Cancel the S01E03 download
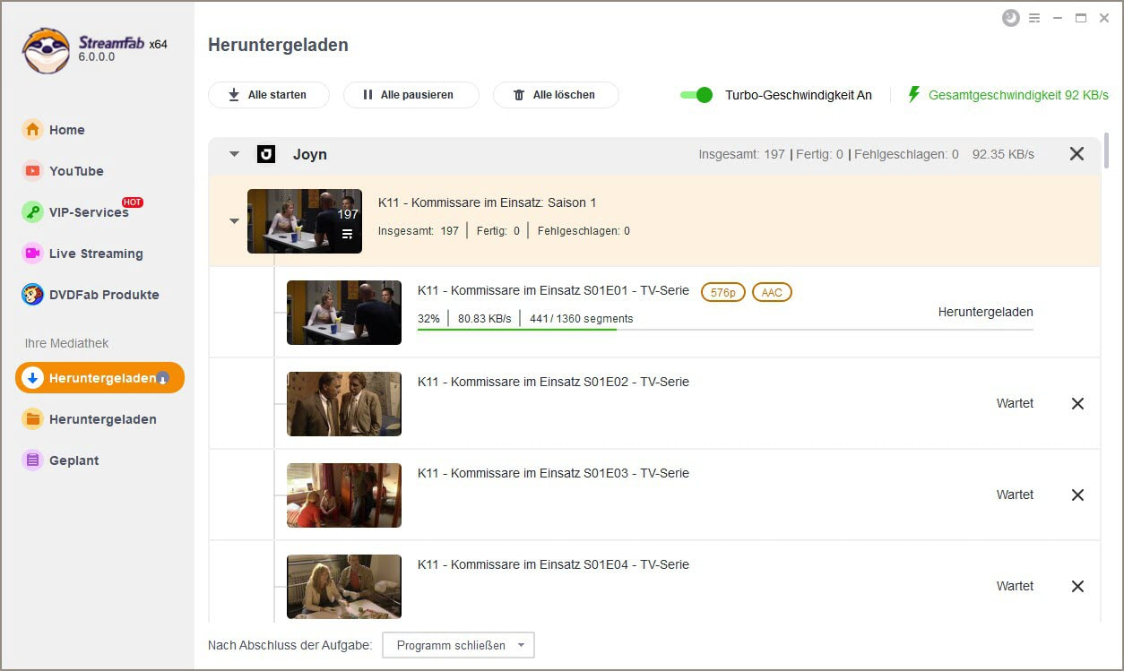The width and height of the screenshot is (1124, 671). 1077,495
